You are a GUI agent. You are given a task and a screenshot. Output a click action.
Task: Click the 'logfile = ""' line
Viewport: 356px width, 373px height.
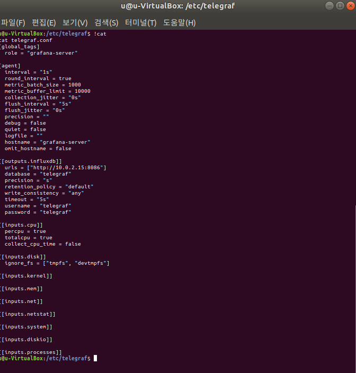click(x=23, y=136)
